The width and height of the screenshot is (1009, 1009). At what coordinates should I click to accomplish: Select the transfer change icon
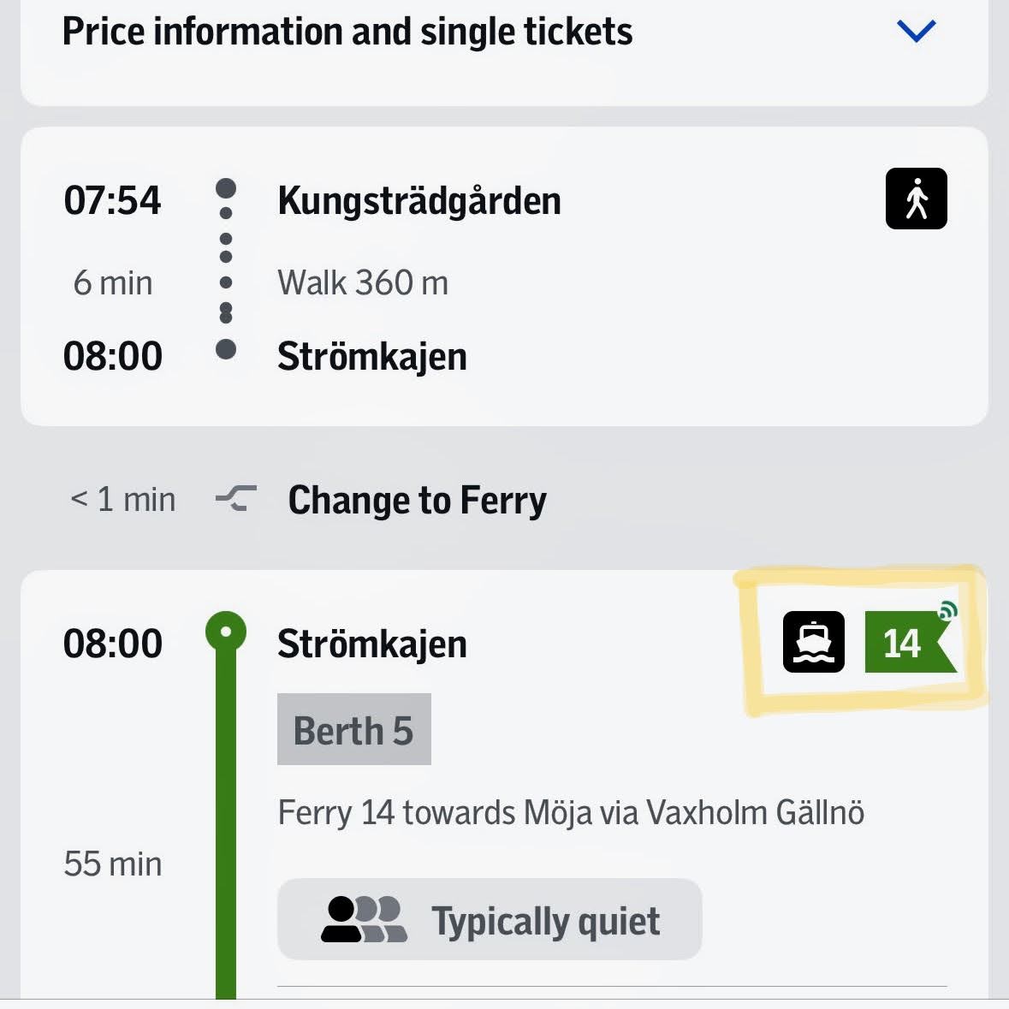pos(233,499)
